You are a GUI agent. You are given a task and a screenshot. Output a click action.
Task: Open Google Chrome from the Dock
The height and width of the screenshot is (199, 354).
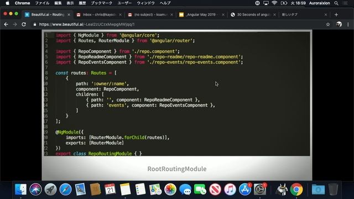(x=296, y=189)
